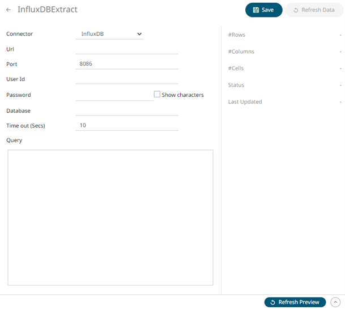Select the #Rows statistic row
Viewport: 345px width, 309px height.
click(x=283, y=35)
